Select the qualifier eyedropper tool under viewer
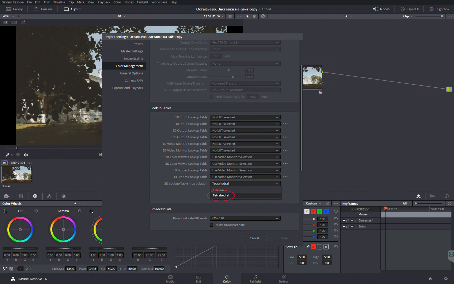Image resolution: width=454 pixels, height=284 pixels. tap(7, 155)
